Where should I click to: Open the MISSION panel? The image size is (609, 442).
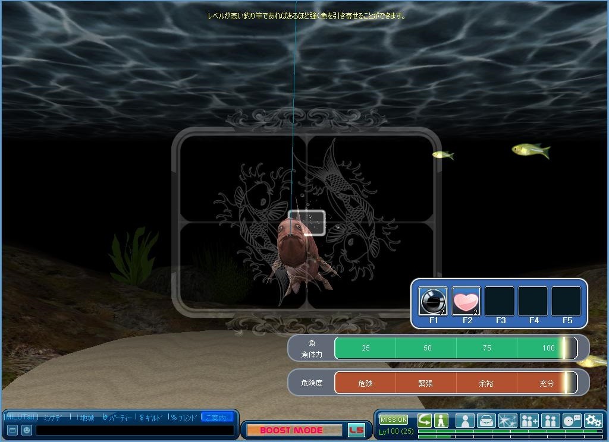click(394, 419)
